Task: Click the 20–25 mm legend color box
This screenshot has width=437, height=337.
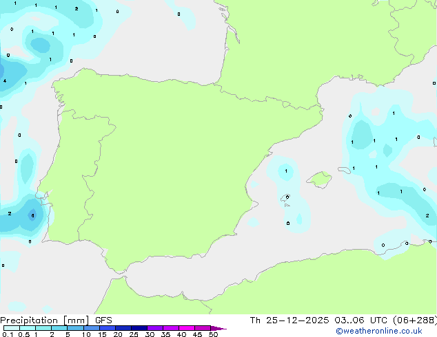Action: [123, 328]
